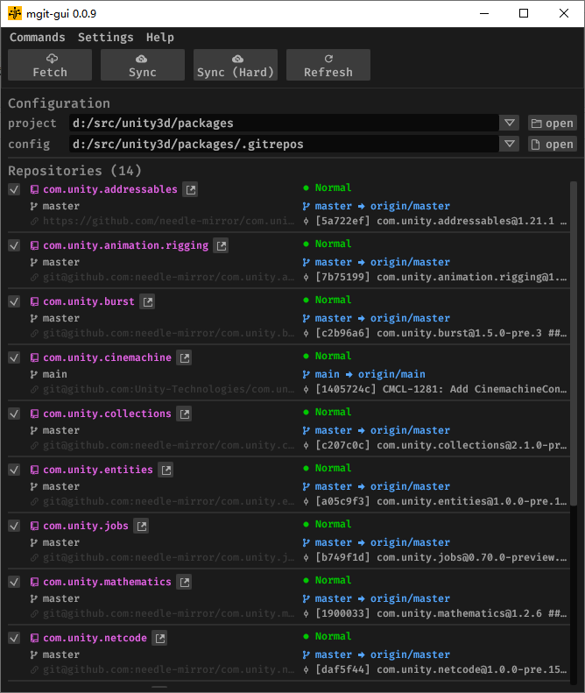The width and height of the screenshot is (585, 693).
Task: Click the repo icon beside com.unity.netcode
Action: (34, 639)
